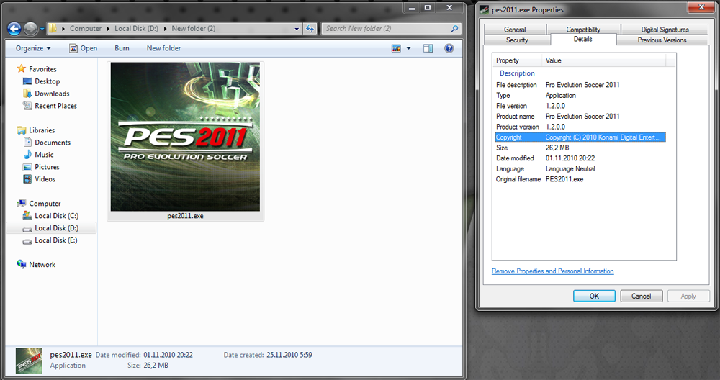Click Cancel in Properties dialog

[641, 296]
